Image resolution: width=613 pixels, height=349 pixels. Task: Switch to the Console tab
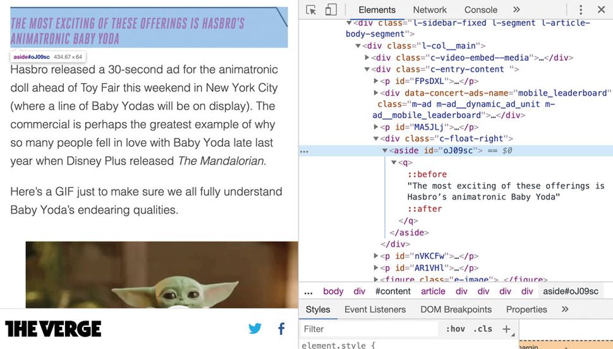[481, 9]
